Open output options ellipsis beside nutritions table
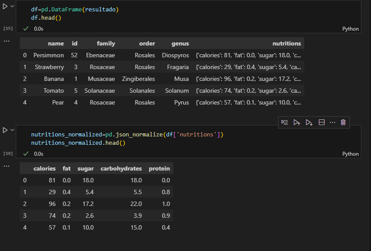371x251 pixels. pos(7,166)
